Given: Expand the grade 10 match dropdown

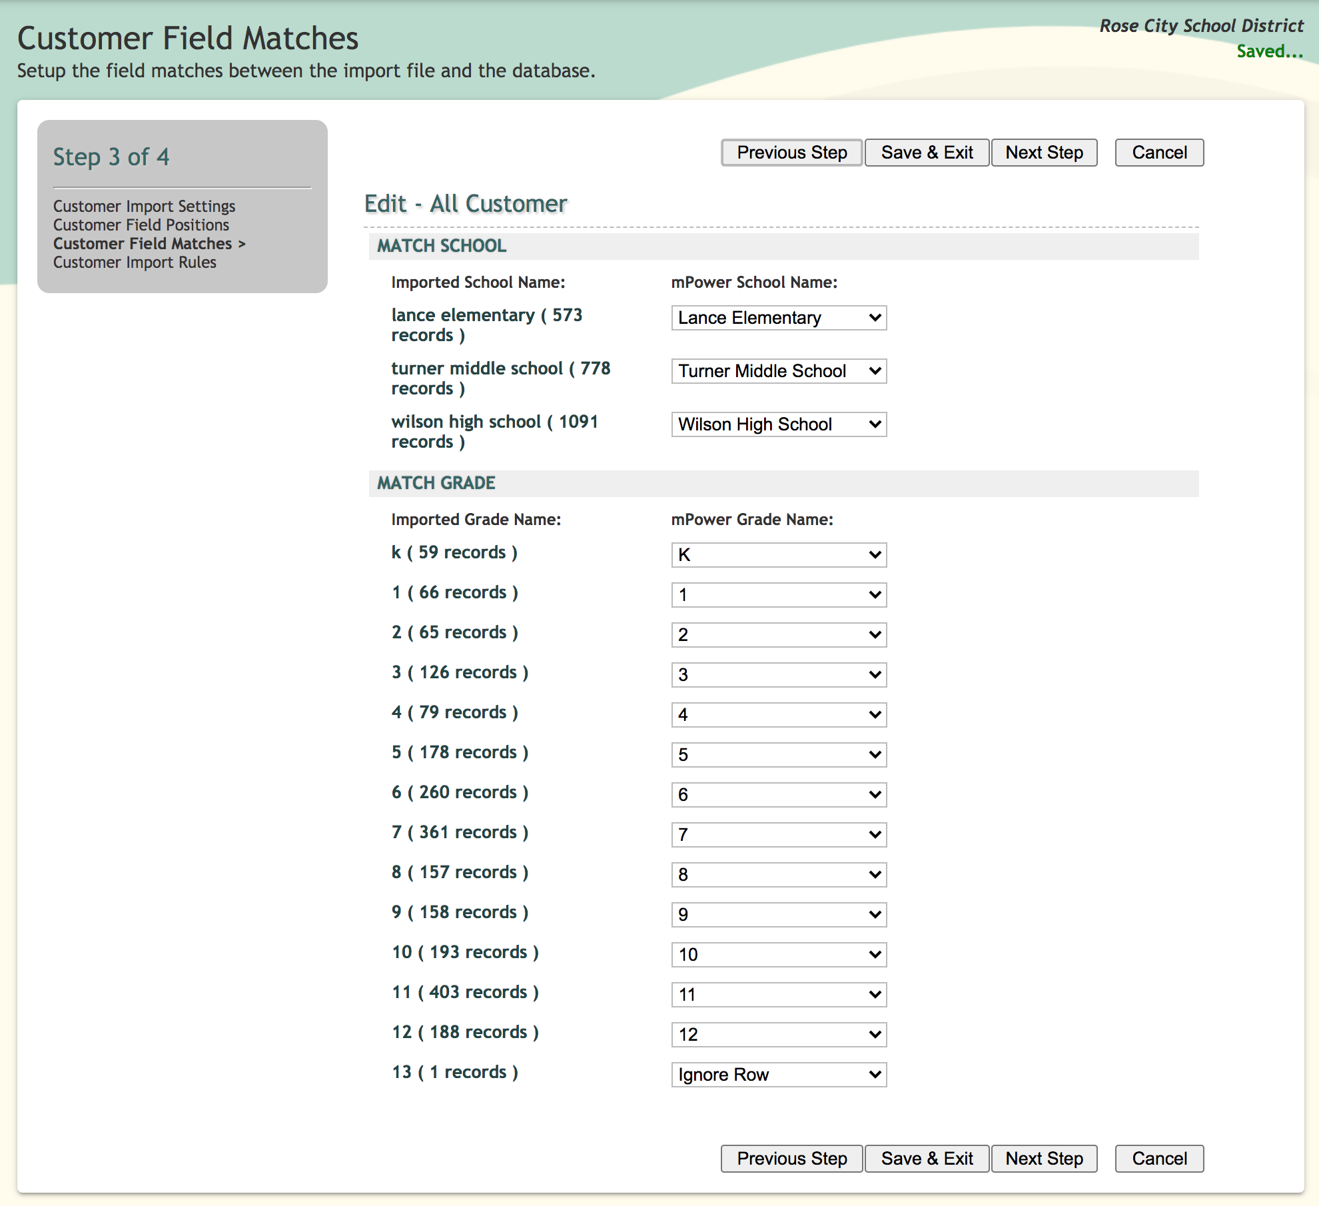Looking at the screenshot, I should point(778,955).
